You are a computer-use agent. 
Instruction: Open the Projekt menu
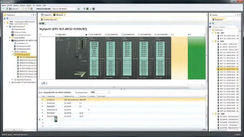coord(29,5)
